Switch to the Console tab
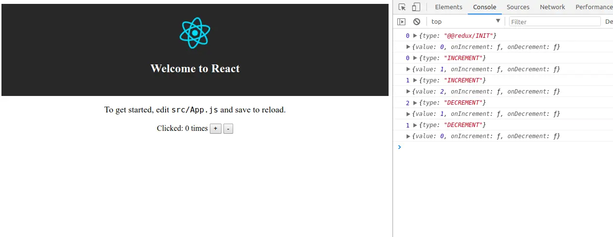Screen dimensions: 613x237 click(484, 7)
